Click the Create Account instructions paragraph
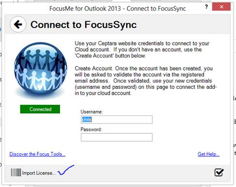 click(x=146, y=81)
